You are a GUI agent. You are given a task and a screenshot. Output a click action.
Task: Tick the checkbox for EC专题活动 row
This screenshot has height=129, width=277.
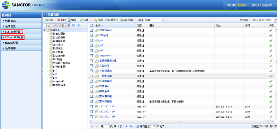click(x=91, y=30)
